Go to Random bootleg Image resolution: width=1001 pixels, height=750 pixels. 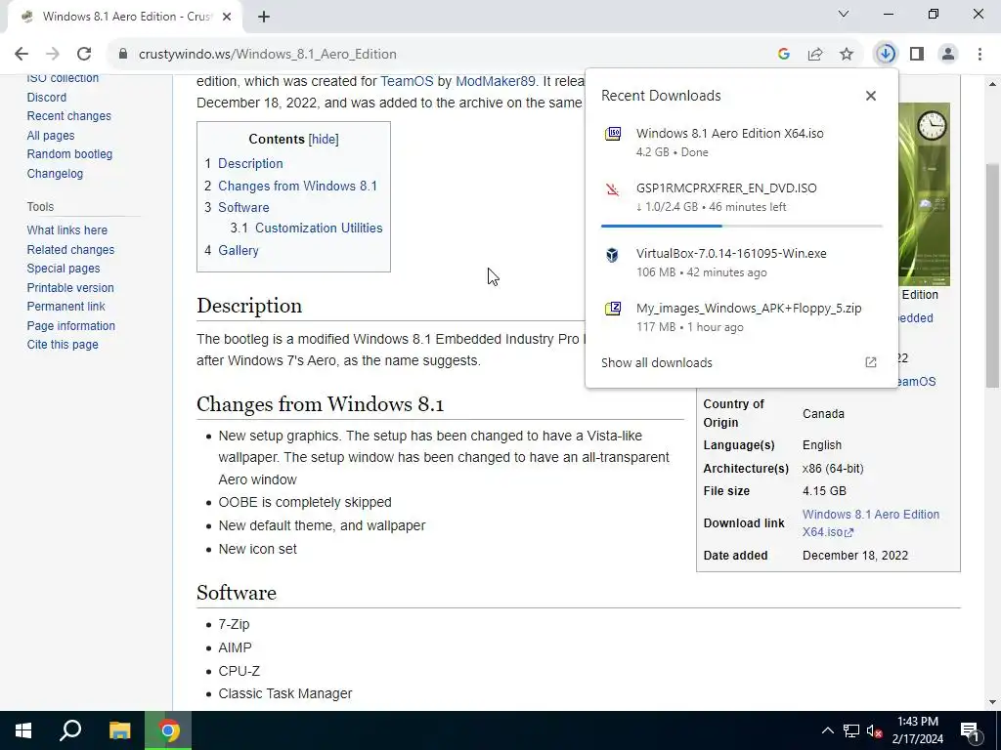pos(69,154)
